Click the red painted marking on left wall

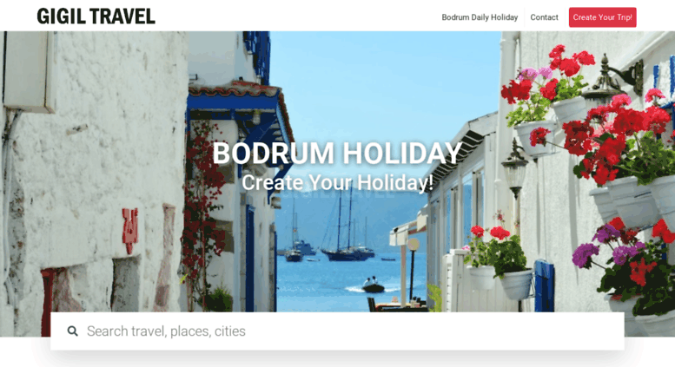point(129,230)
